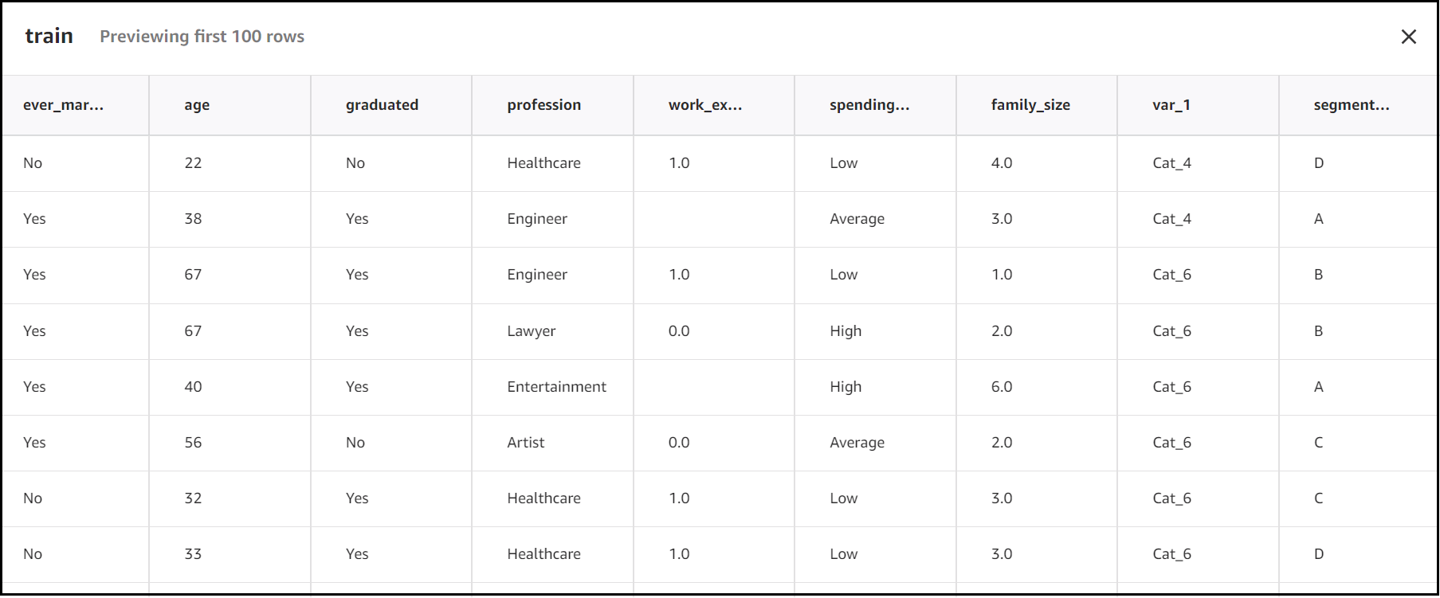The image size is (1440, 598).
Task: Select the family_size cell showing 4.0
Action: (x=1001, y=163)
